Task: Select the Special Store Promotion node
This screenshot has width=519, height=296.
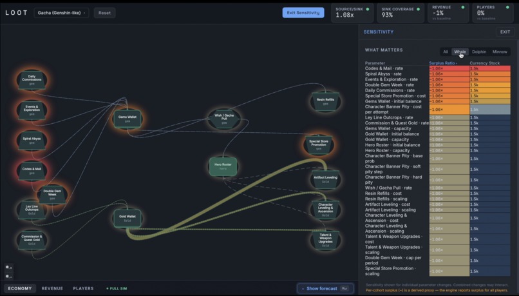Action: (x=319, y=145)
